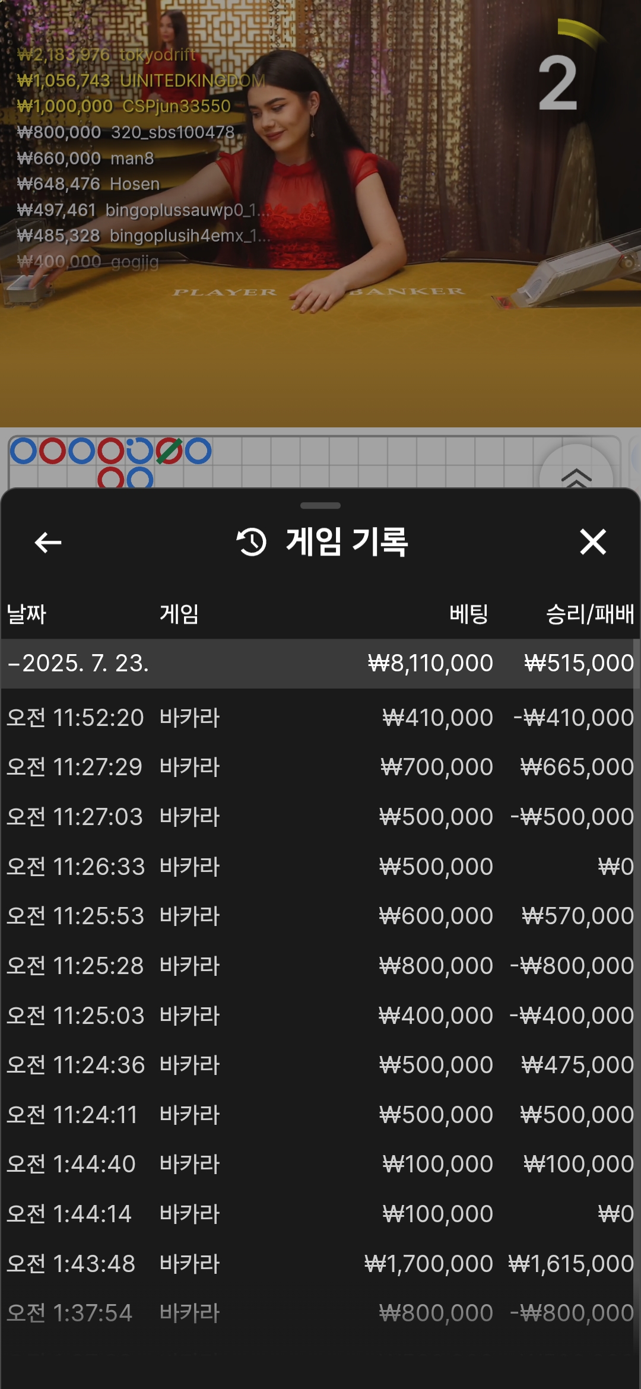Tap the man8 winner entry

pyautogui.click(x=85, y=158)
